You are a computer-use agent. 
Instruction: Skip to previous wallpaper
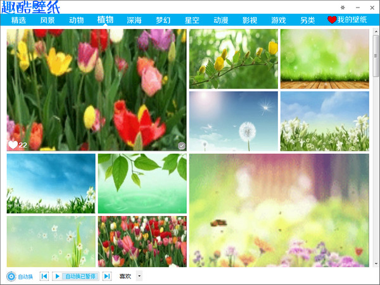tap(44, 276)
